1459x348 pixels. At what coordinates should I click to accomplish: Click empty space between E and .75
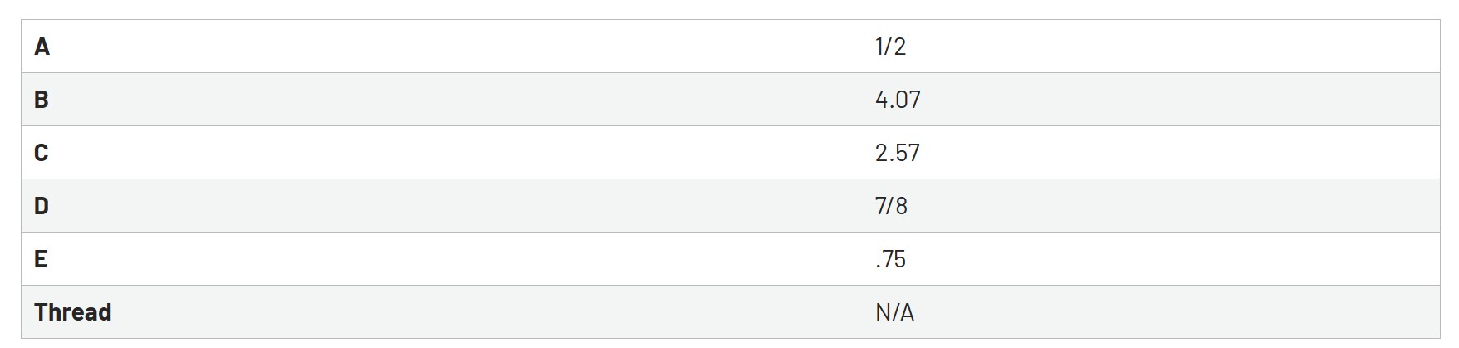click(x=457, y=259)
